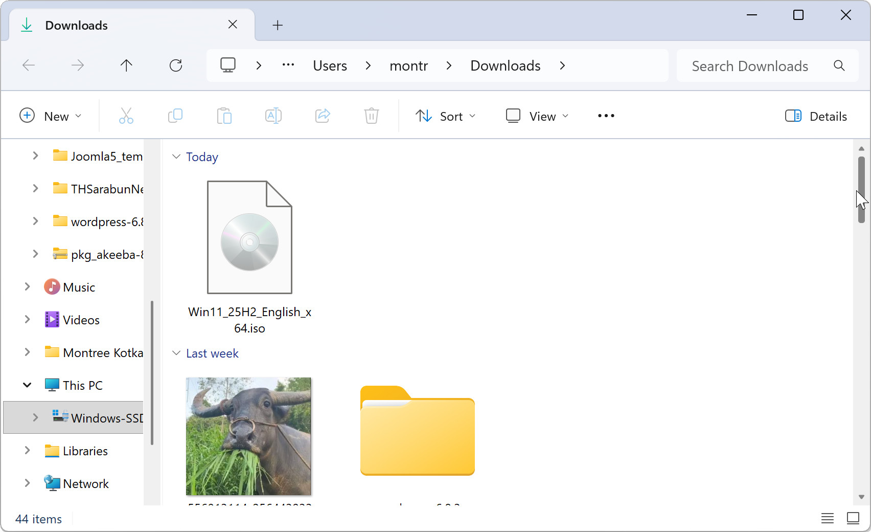Image resolution: width=871 pixels, height=532 pixels.
Task: Click Users in the address breadcrumb
Action: (330, 65)
